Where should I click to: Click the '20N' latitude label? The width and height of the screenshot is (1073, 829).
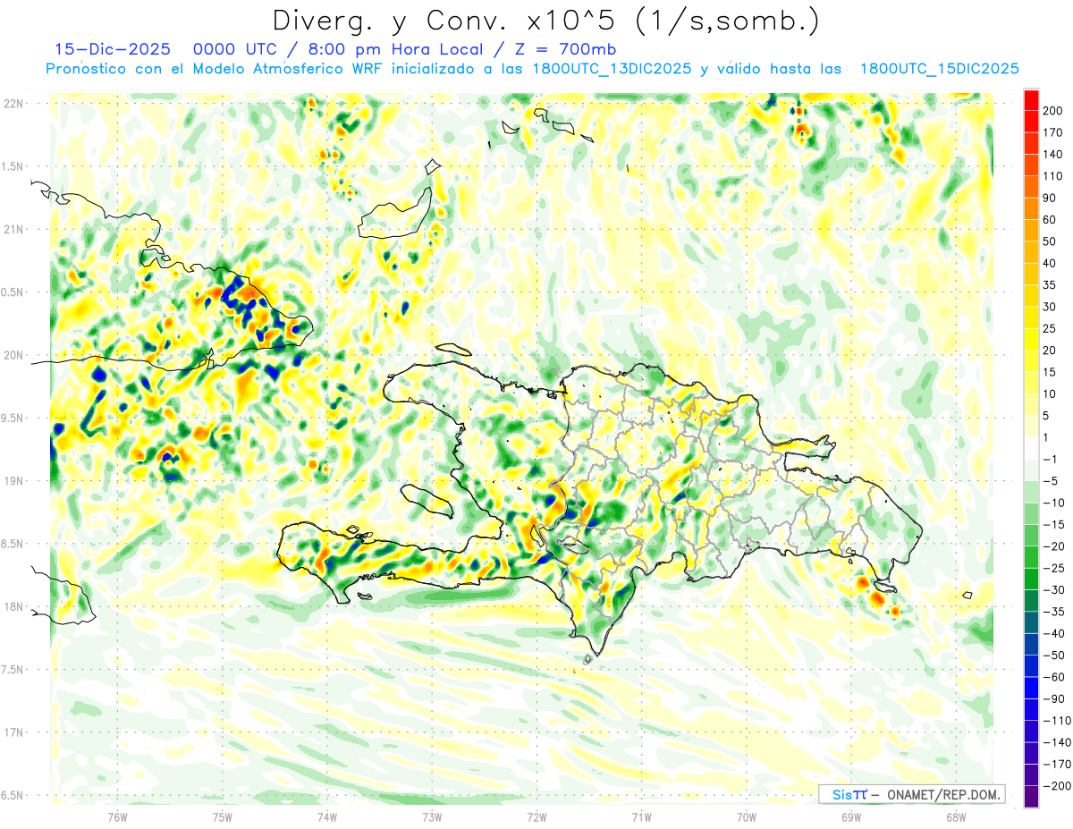click(13, 355)
